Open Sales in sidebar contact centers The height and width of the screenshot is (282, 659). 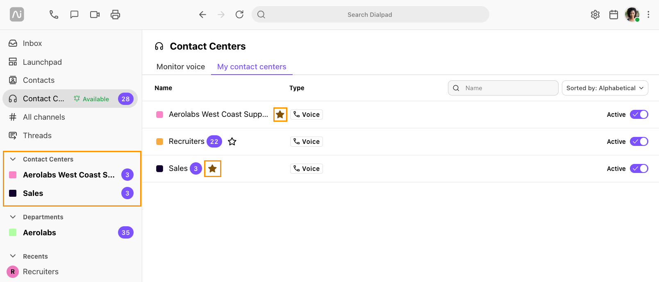(70, 193)
